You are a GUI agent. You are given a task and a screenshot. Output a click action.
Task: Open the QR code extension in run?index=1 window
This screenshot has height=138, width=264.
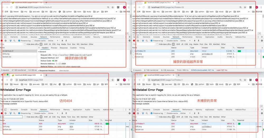pos(250,80)
